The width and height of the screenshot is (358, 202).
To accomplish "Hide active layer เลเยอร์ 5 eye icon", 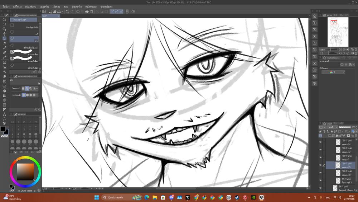I will point(320,165).
